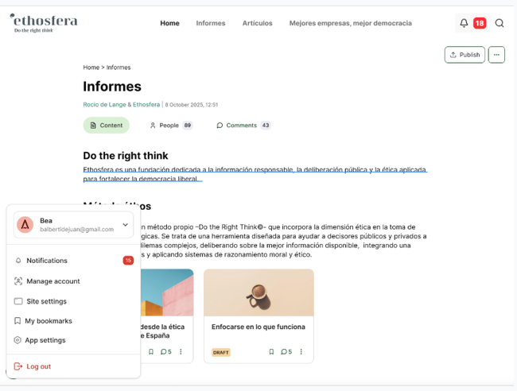This screenshot has width=517, height=391.
Task: Collapse the Bea account dropdown chevron
Action: click(x=125, y=225)
